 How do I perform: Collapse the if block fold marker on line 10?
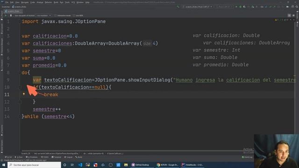pyautogui.click(x=20, y=87)
